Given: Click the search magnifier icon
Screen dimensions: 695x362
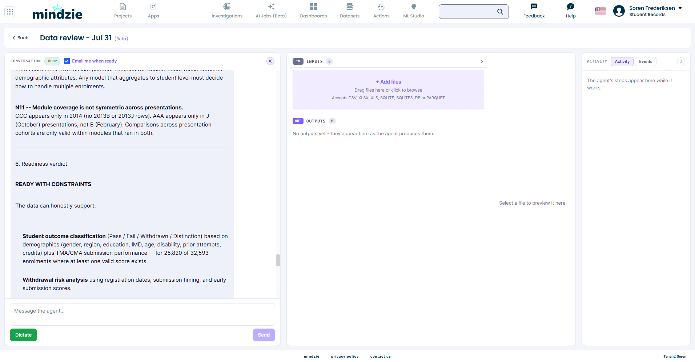Looking at the screenshot, I should point(500,12).
